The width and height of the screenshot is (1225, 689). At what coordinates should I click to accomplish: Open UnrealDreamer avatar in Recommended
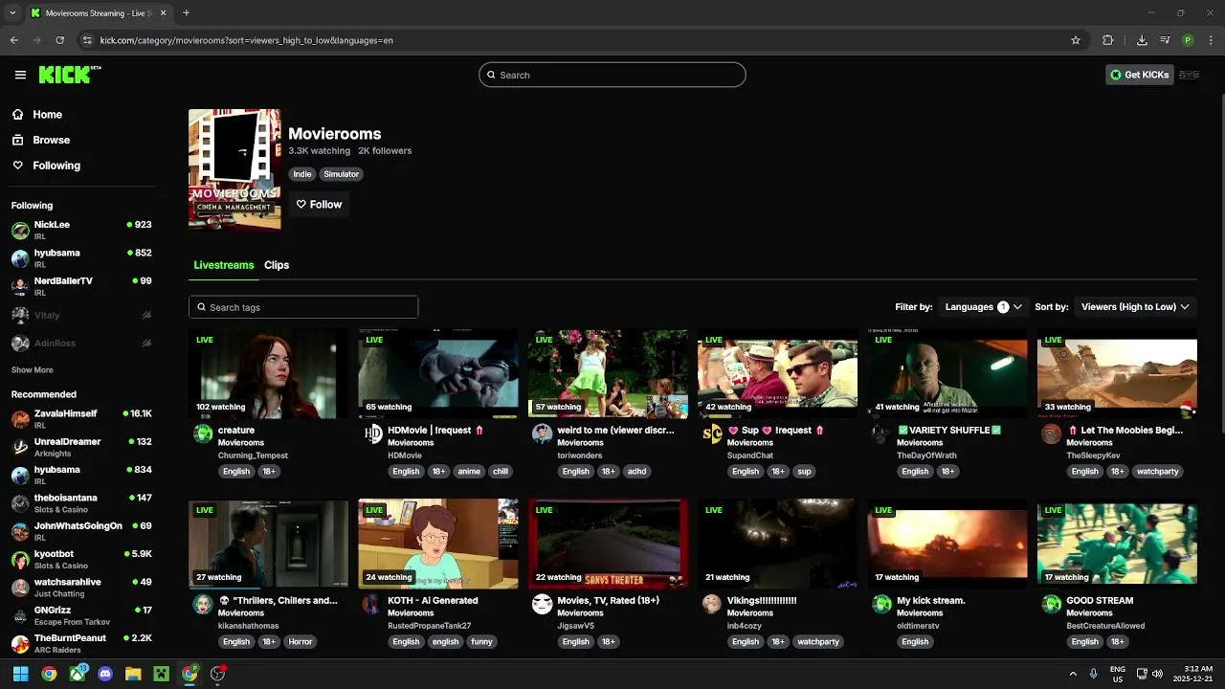point(20,447)
